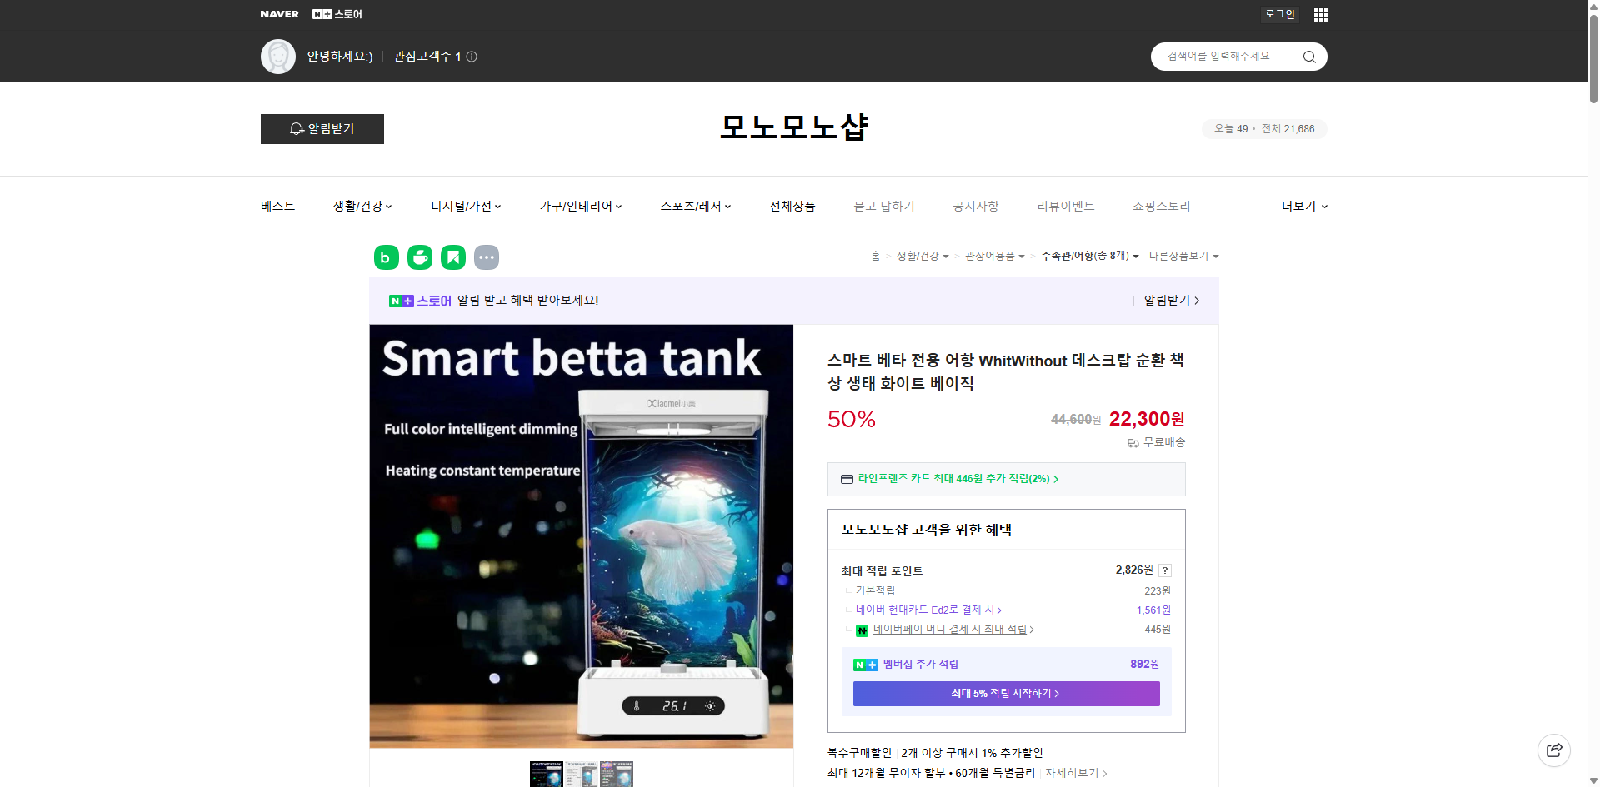Select the 베스트 menu item
1600x787 pixels.
click(x=277, y=206)
